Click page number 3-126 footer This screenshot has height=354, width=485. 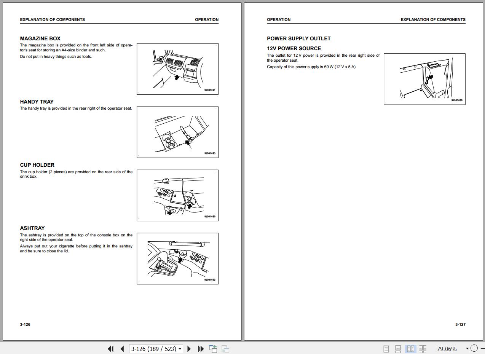25,324
